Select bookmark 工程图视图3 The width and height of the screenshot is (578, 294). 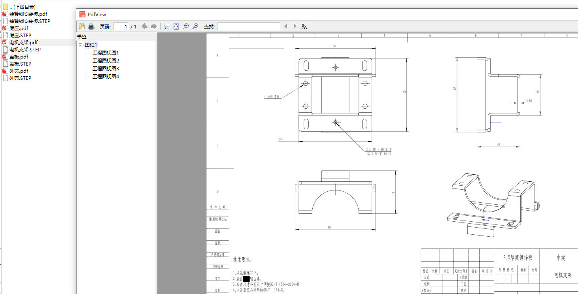(x=106, y=68)
